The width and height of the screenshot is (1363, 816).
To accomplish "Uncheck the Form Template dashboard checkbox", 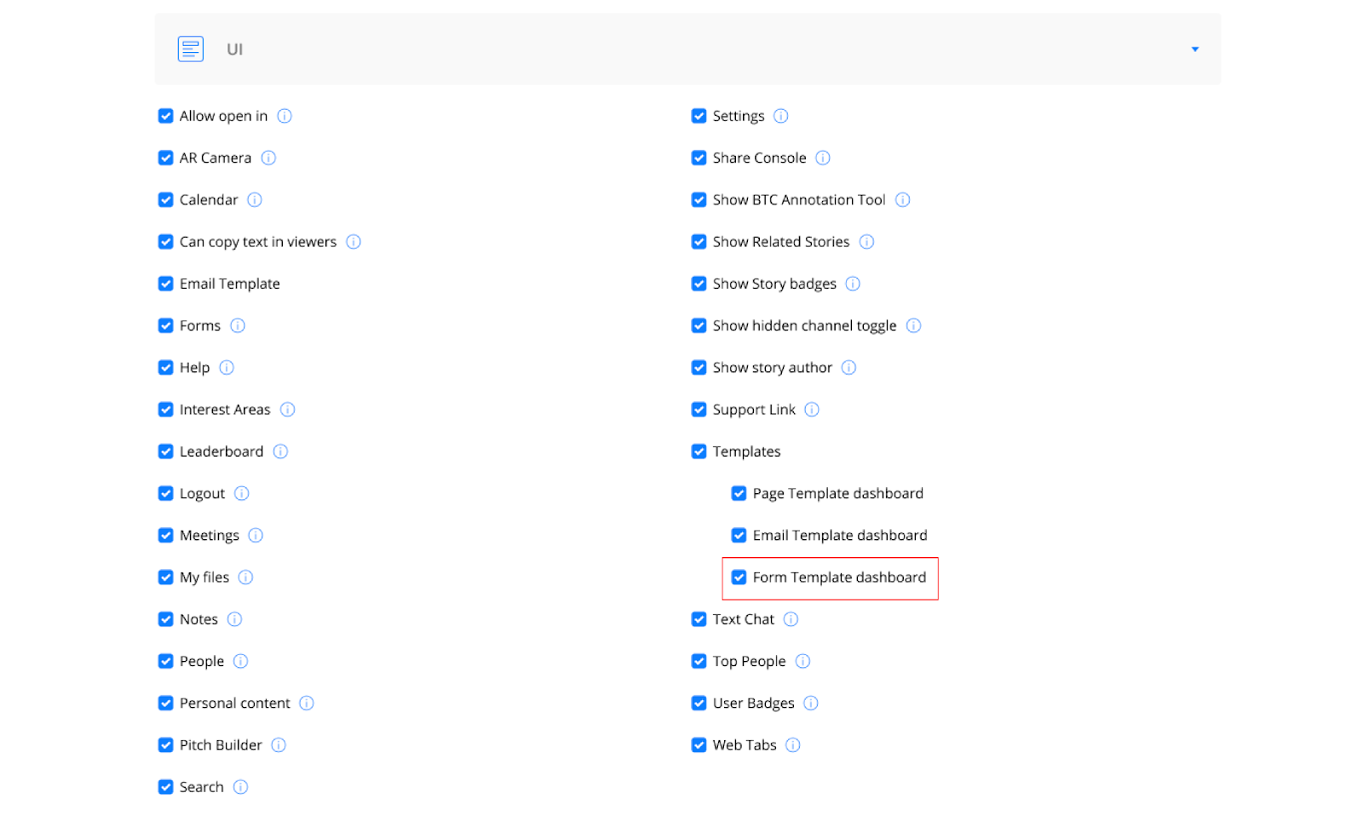I will (x=739, y=578).
